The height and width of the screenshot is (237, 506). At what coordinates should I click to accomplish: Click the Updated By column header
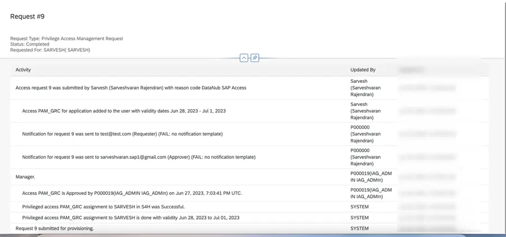(x=363, y=69)
